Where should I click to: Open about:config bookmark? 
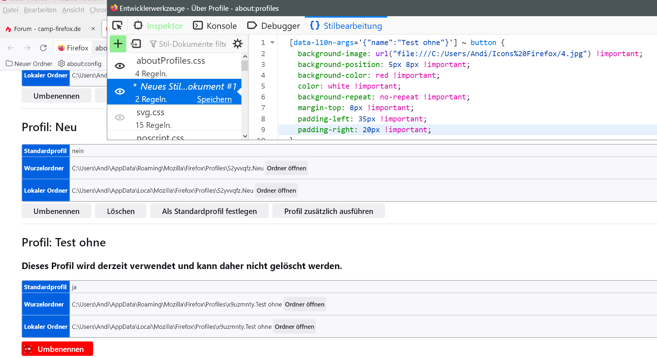80,64
